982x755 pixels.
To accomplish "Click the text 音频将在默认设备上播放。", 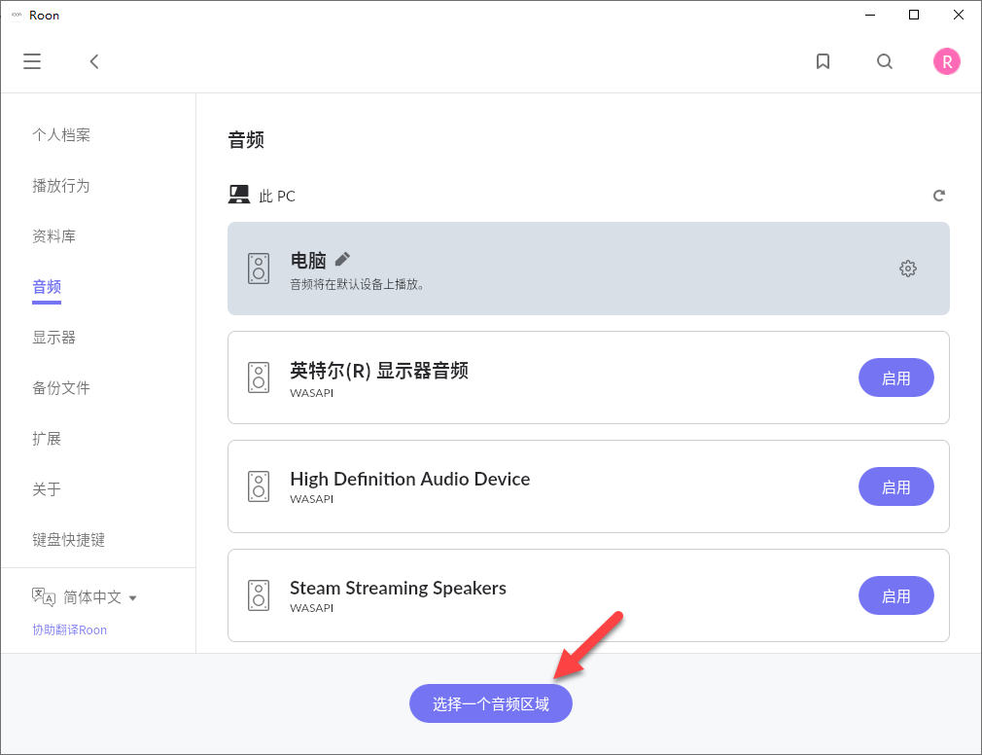I will pos(357,284).
